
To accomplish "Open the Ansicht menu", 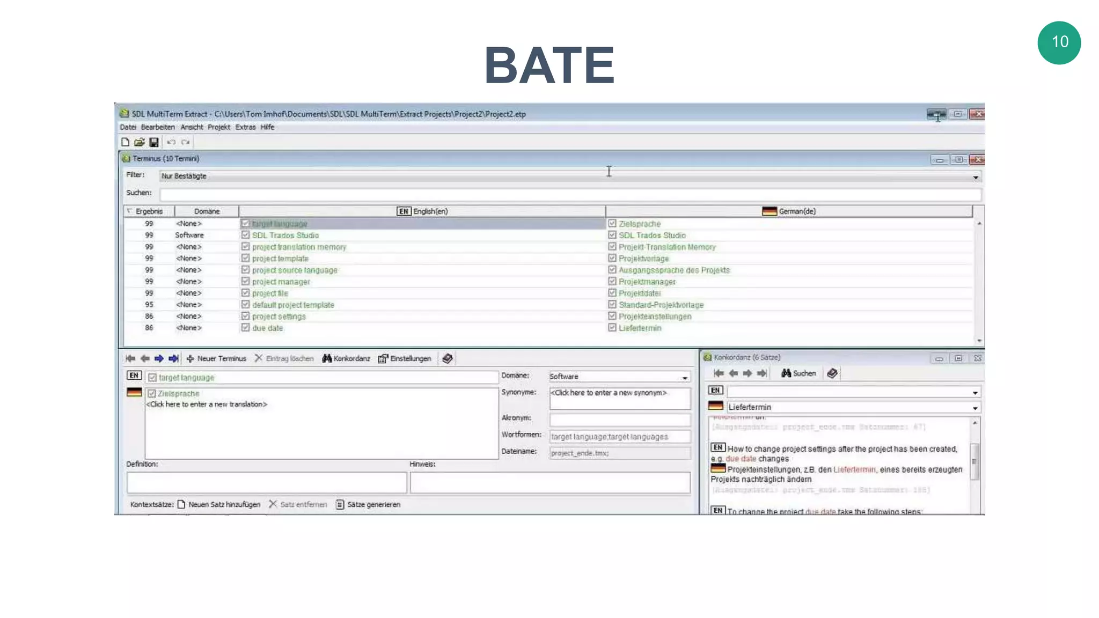I will (192, 127).
